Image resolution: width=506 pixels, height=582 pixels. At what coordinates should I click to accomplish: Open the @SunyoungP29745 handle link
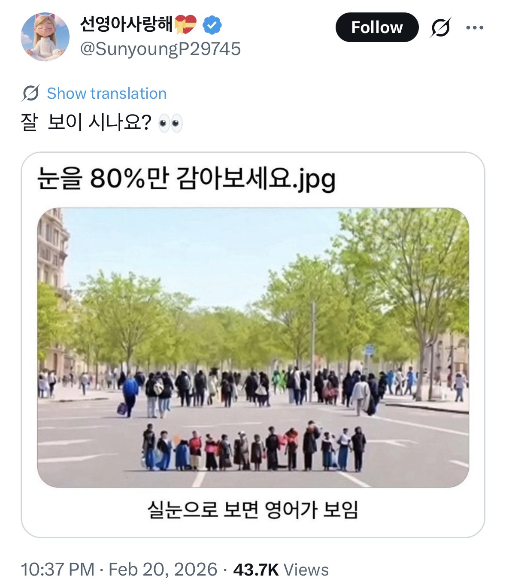coord(160,49)
